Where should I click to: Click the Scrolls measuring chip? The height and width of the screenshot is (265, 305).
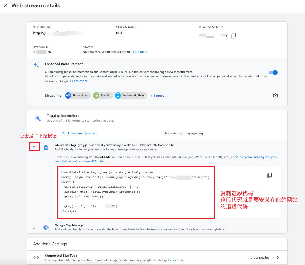[x=103, y=96]
